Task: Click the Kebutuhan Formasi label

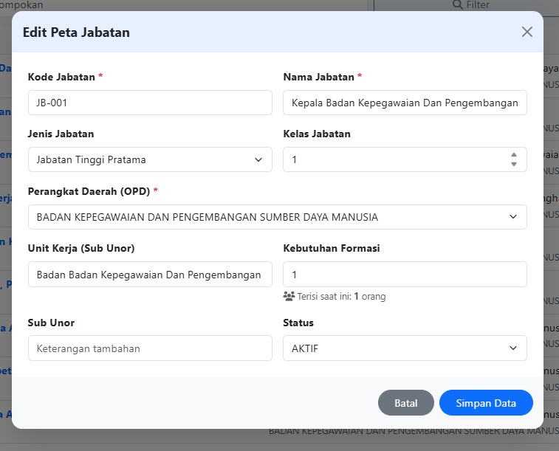Action: pos(332,248)
